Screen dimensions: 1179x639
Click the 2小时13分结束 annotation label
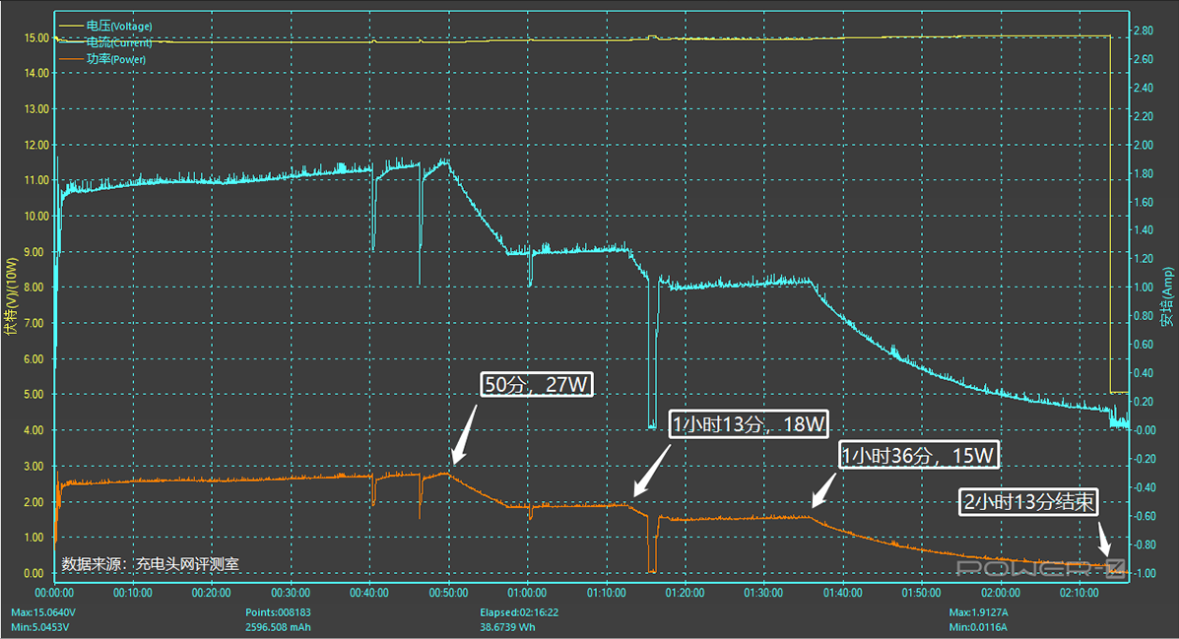tap(1028, 503)
